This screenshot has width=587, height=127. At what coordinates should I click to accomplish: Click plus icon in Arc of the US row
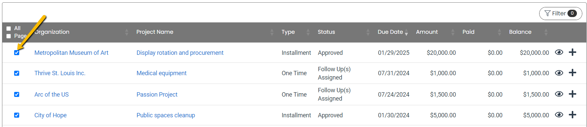click(573, 94)
